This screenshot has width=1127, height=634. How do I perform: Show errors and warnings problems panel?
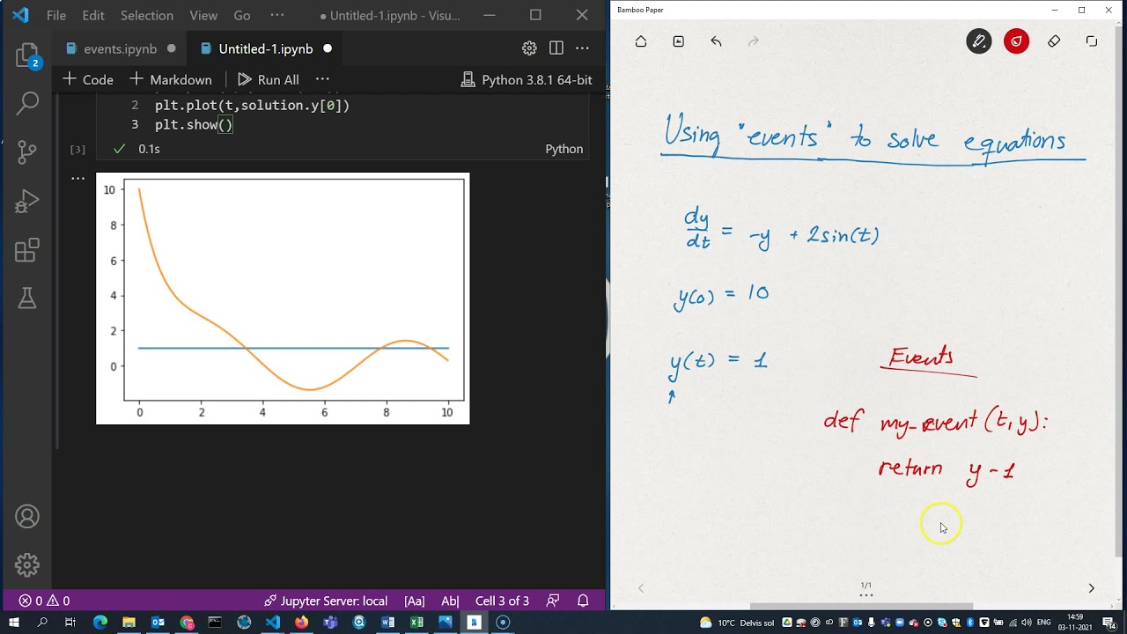(44, 601)
